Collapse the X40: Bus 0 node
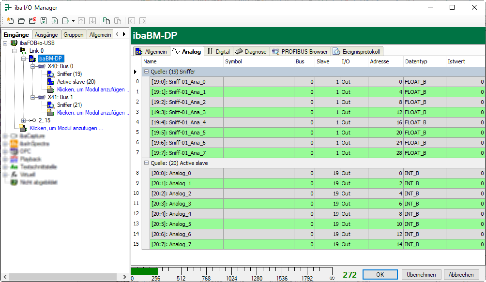486x282 pixels. coord(32,66)
